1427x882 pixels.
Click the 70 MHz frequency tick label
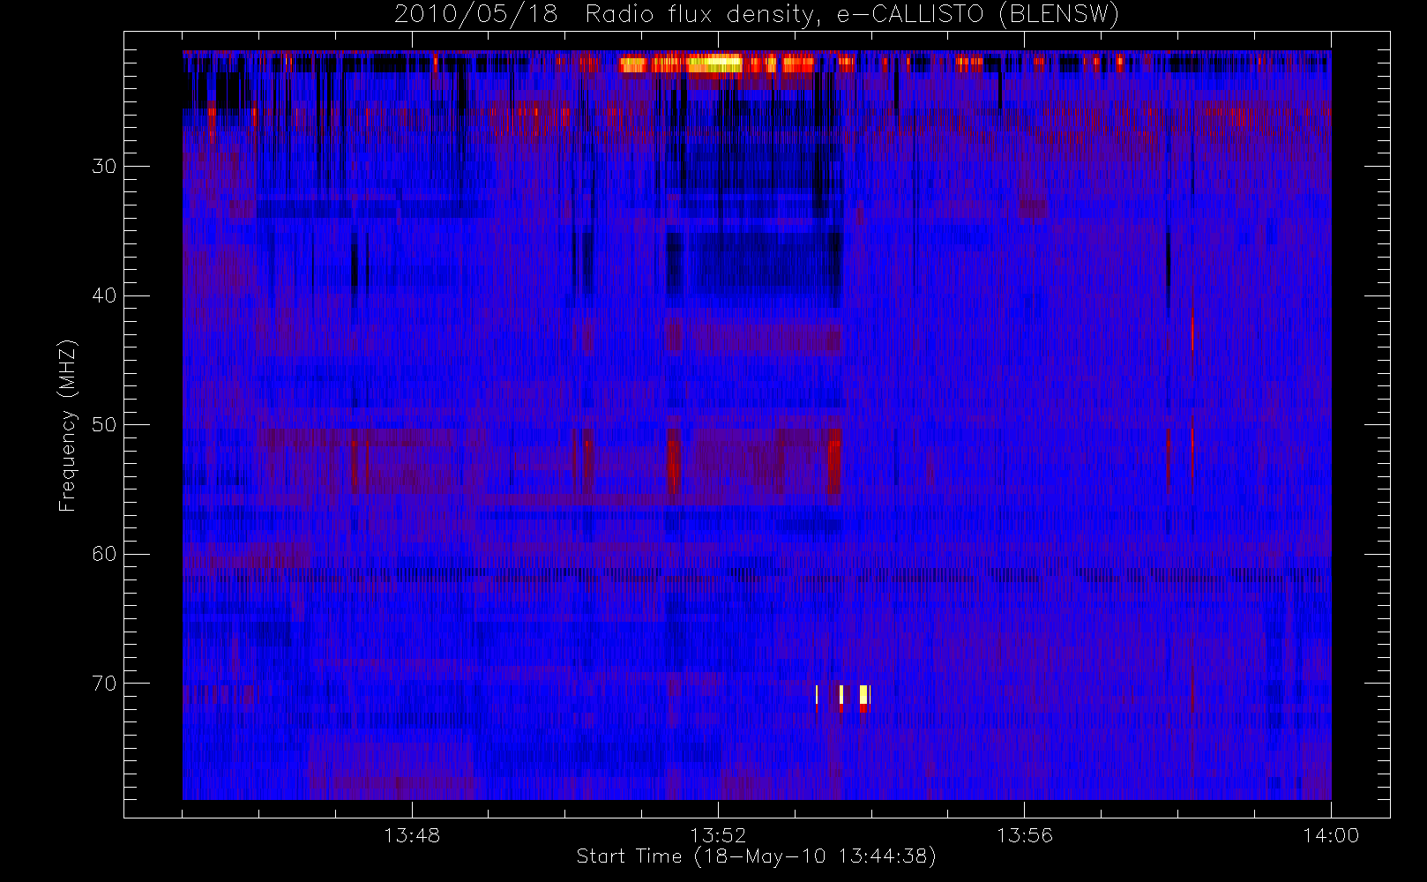point(104,684)
